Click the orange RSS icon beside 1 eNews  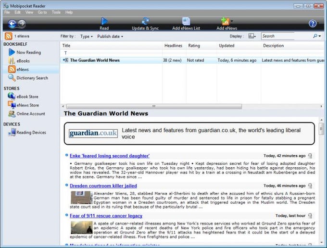8,36
